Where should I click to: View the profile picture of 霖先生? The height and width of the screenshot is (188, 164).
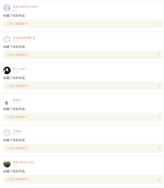click(7, 102)
